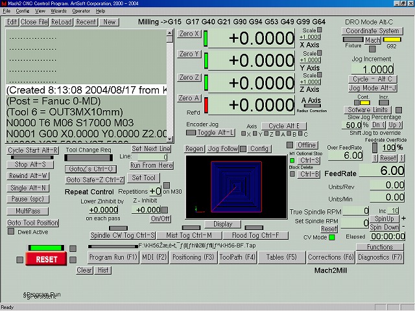
Task: Click the Coordinate System button
Action: click(372, 31)
